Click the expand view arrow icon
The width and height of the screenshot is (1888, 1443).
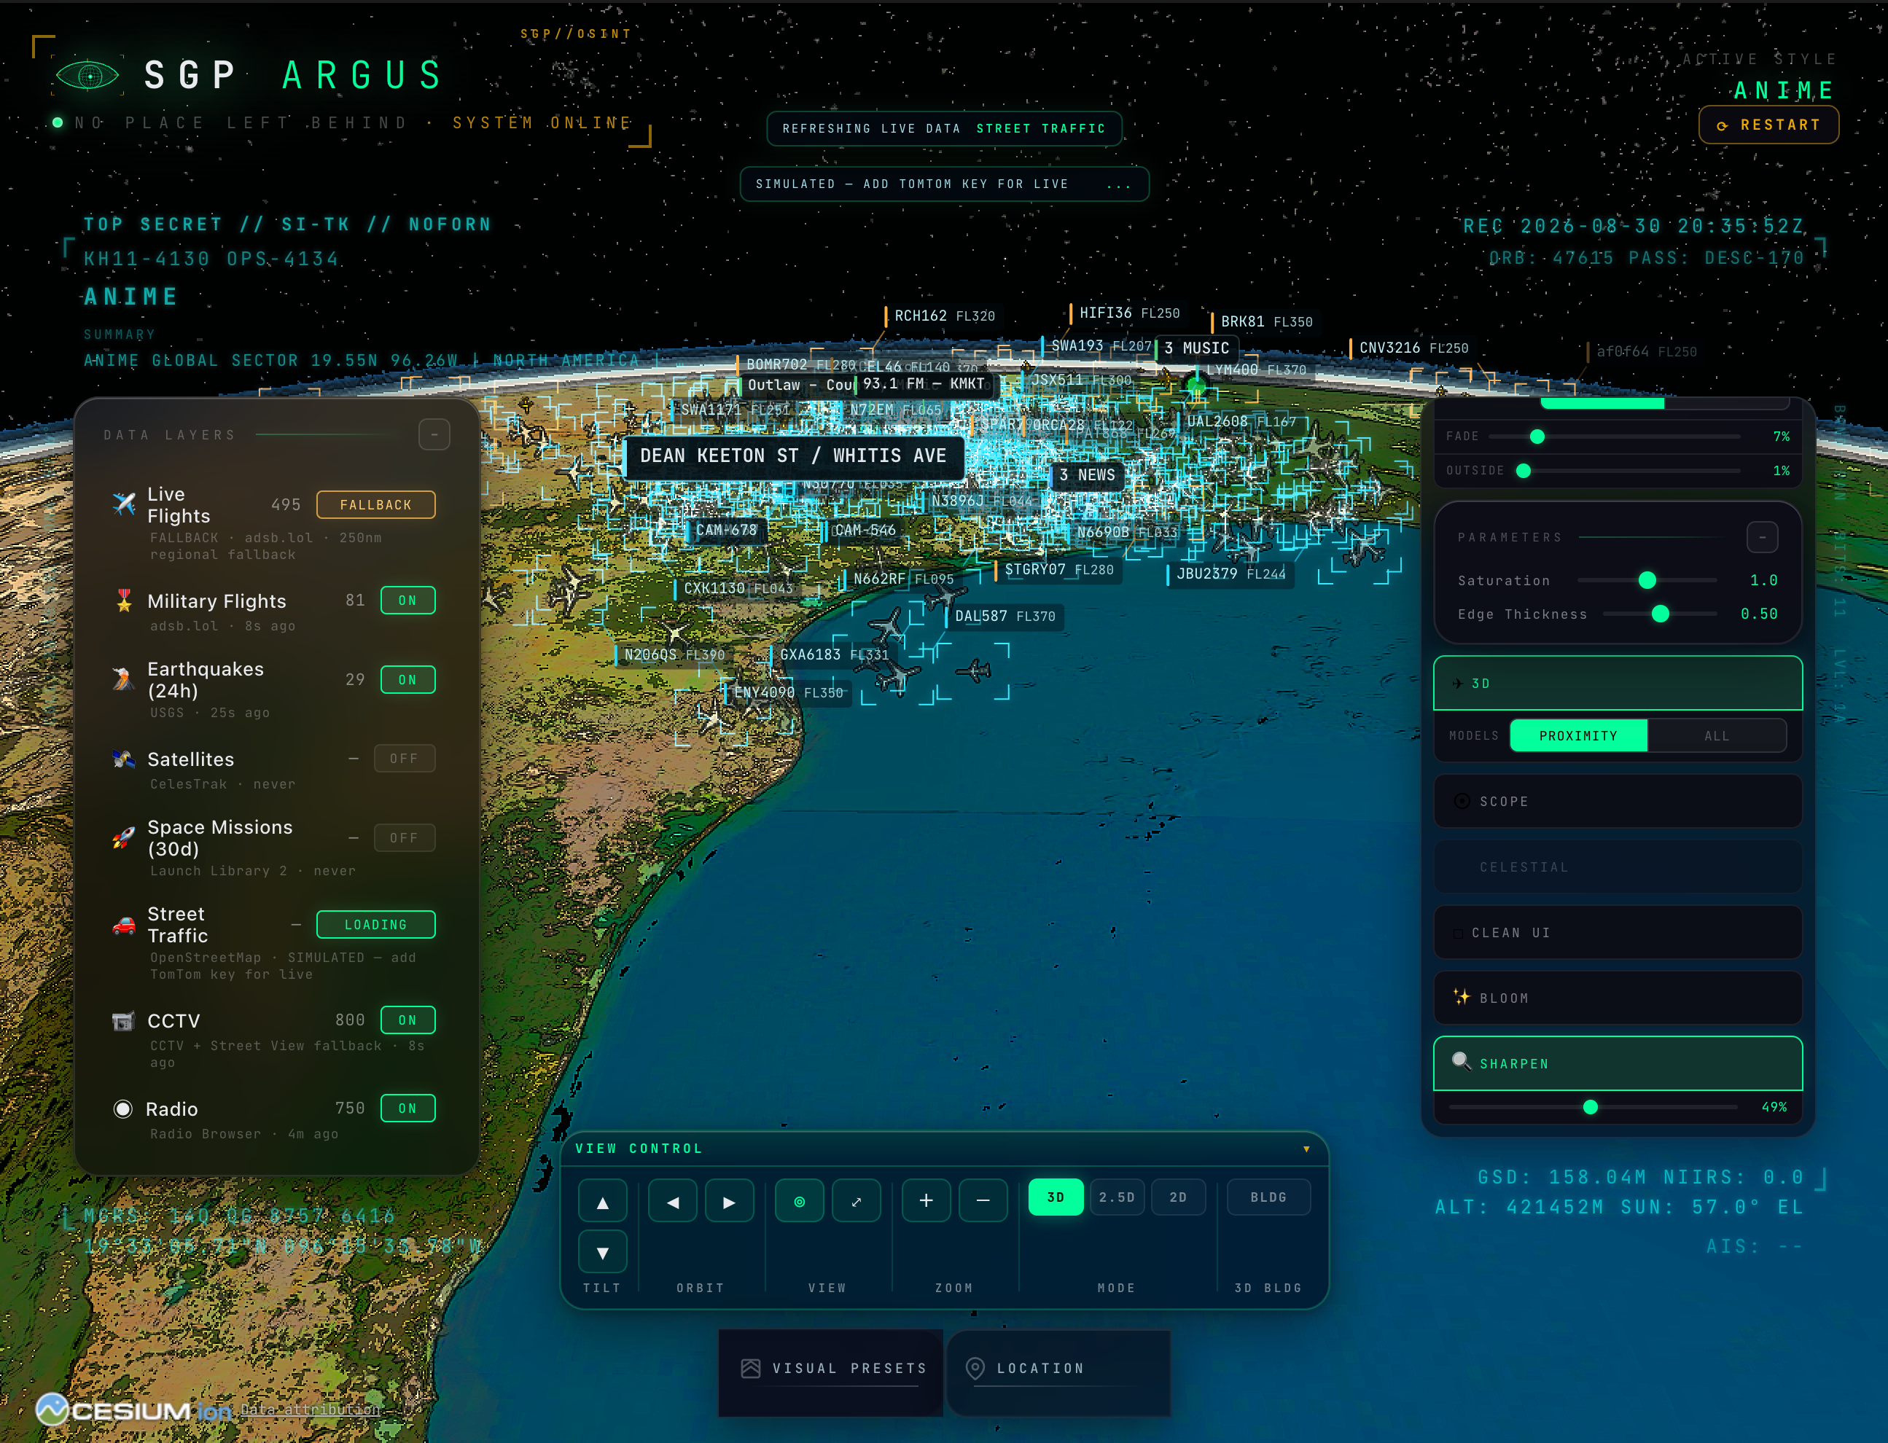point(857,1202)
